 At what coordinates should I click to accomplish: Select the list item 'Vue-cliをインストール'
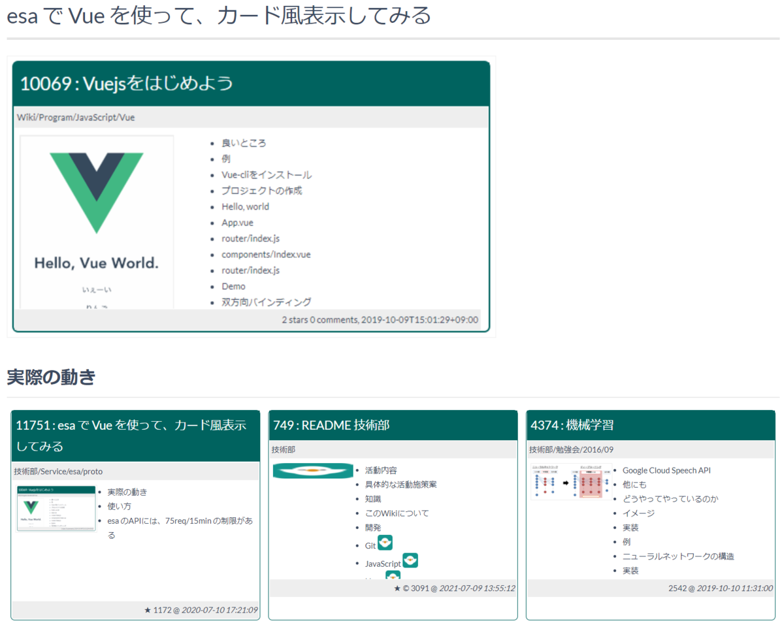pos(267,175)
